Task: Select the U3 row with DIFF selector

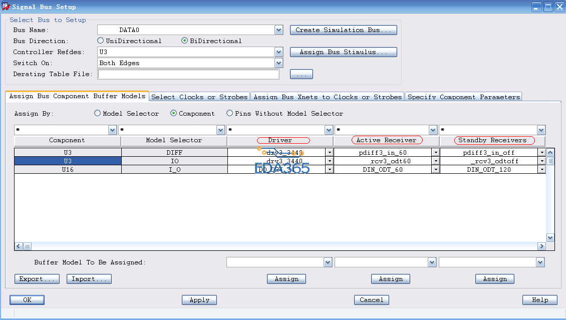Action: pyautogui.click(x=68, y=153)
